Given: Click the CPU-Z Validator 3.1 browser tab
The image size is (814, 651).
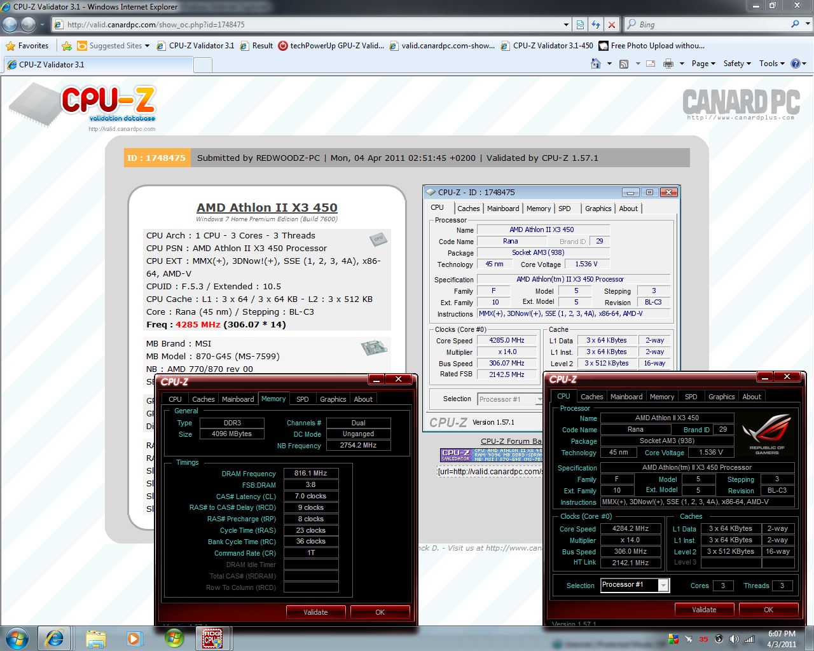Looking at the screenshot, I should coord(97,64).
